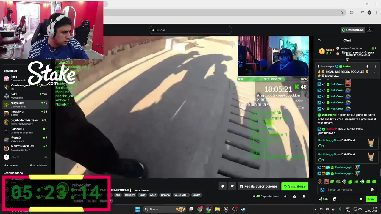Click the Chileno tag

coord(165,195)
